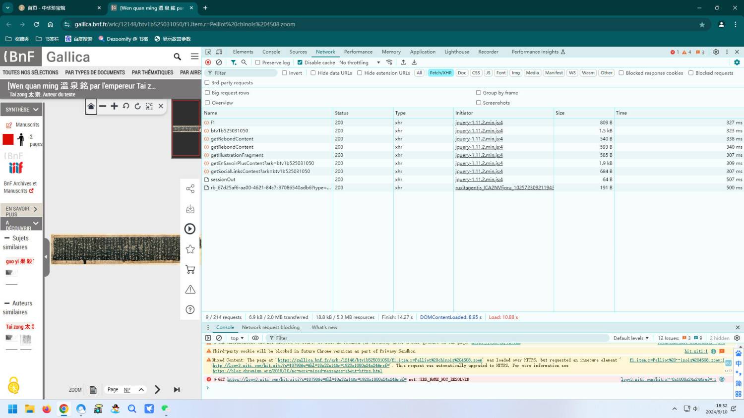
Task: Report a problem warning triangle icon
Action: (x=190, y=289)
